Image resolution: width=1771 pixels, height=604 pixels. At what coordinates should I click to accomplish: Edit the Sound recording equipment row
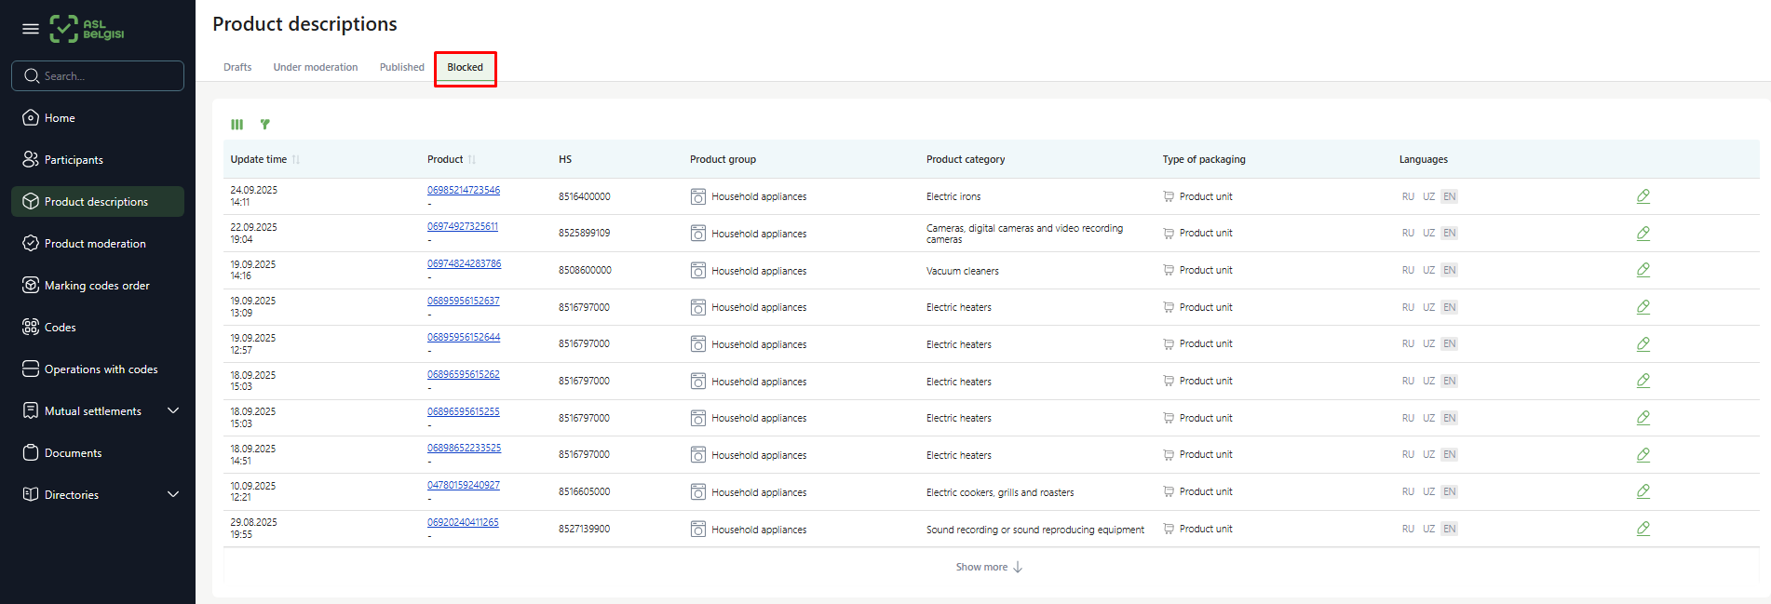click(x=1643, y=529)
